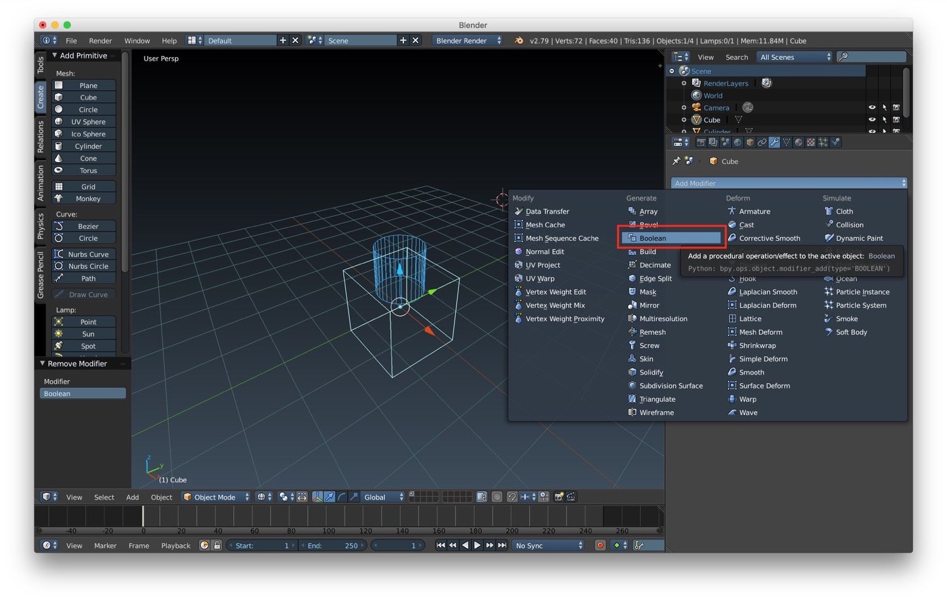This screenshot has height=599, width=947.
Task: Open the Render menu in info header
Action: coord(100,40)
